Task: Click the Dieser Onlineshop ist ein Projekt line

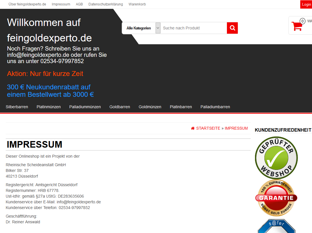Action: 43,156
